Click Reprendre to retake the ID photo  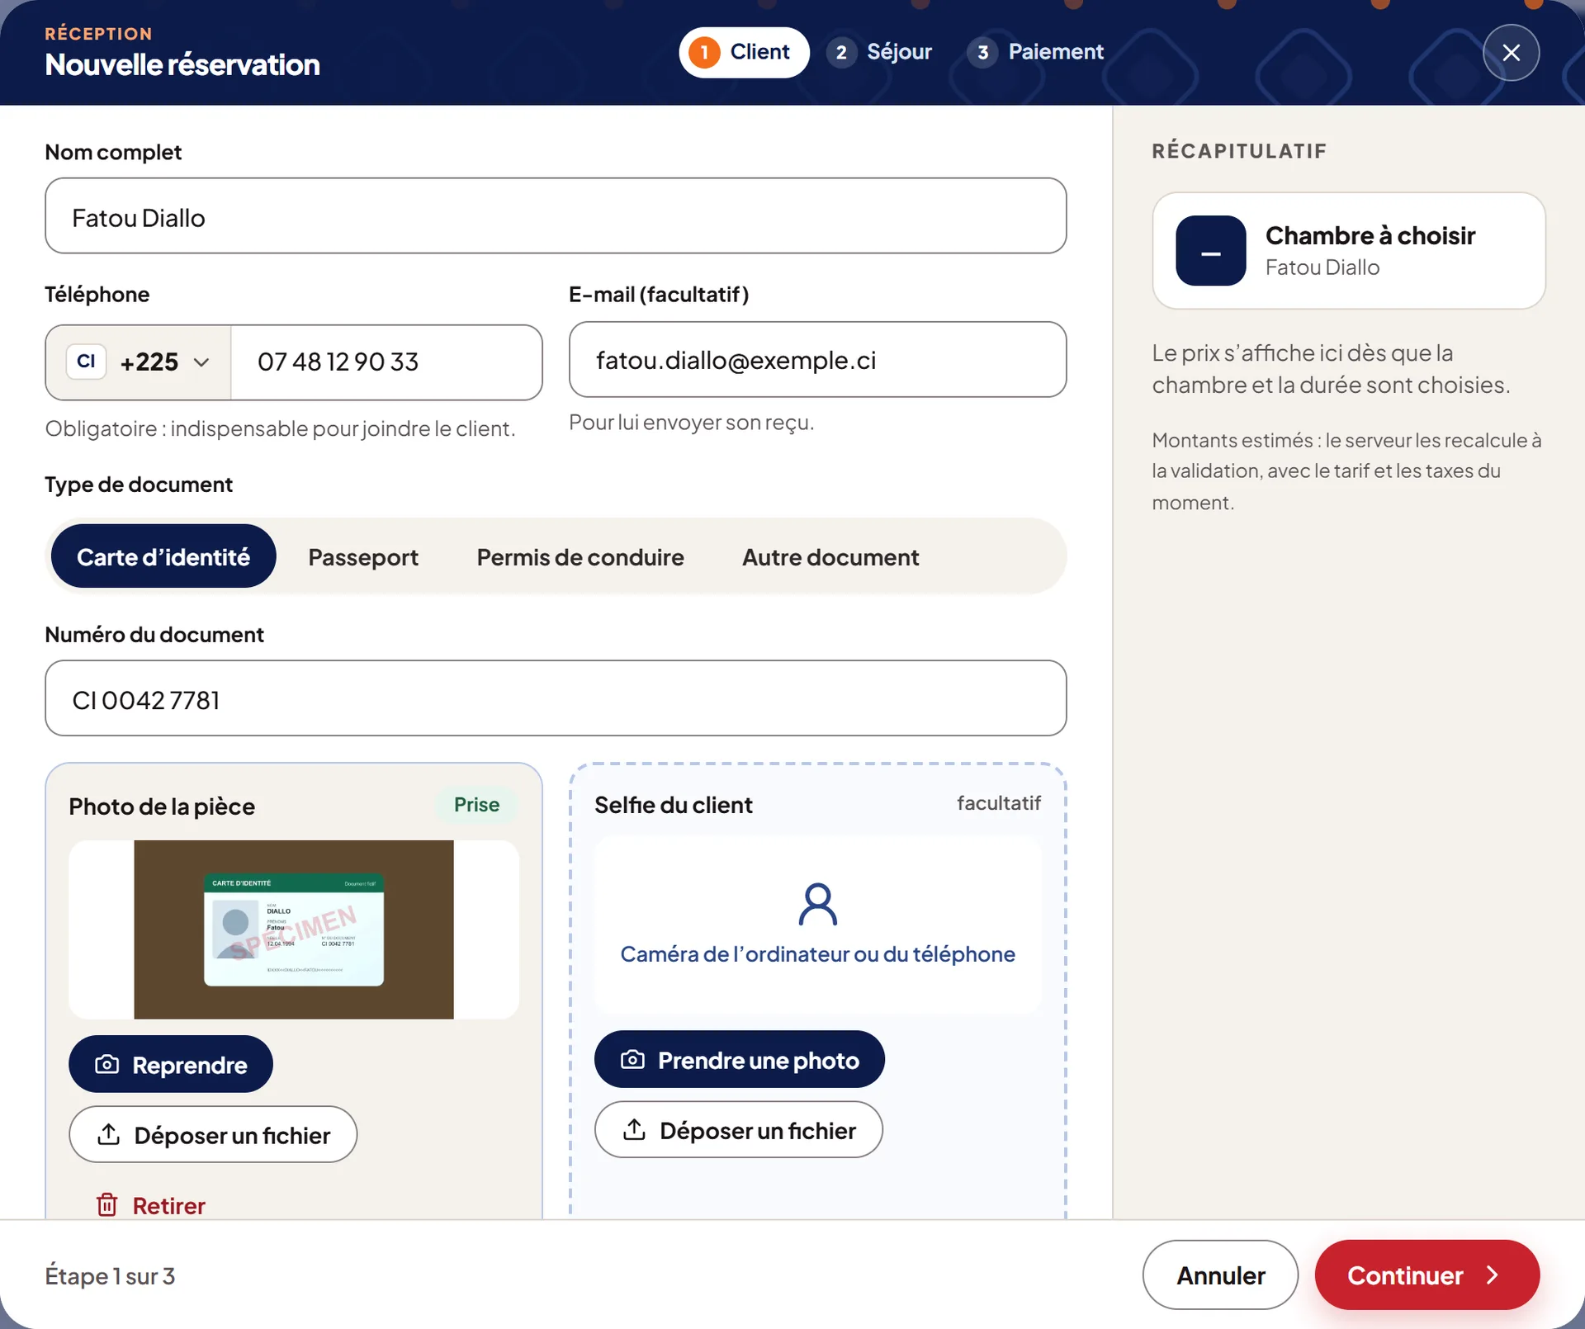coord(171,1065)
